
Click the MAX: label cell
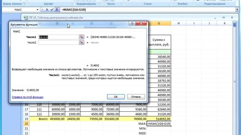click(x=133, y=124)
